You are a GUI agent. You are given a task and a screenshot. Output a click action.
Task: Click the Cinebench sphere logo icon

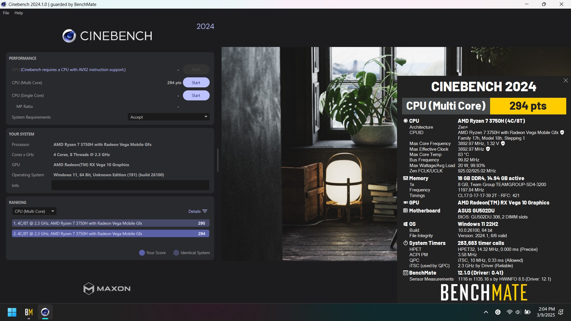[x=69, y=36]
